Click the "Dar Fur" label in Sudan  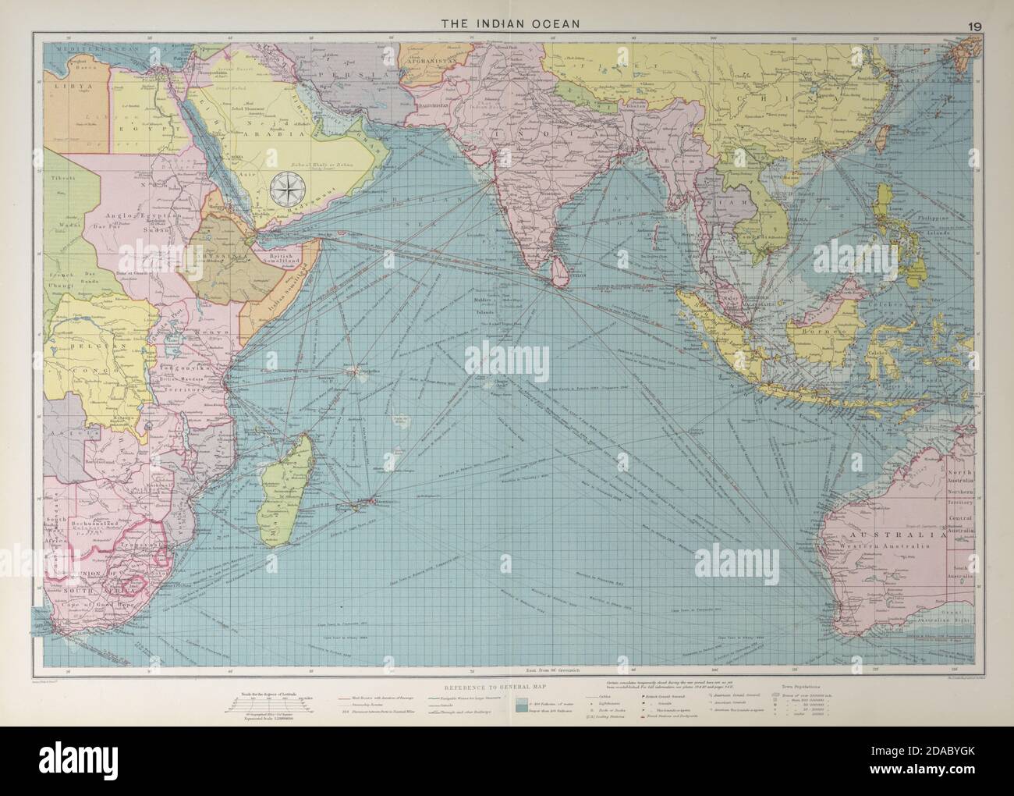[x=105, y=225]
